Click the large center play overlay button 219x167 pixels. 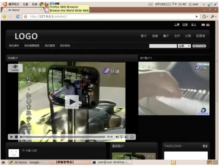[72, 102]
